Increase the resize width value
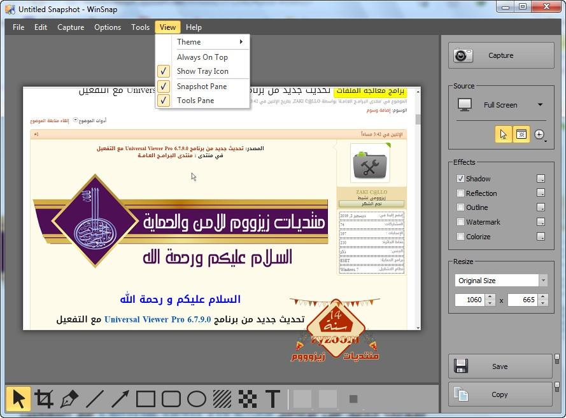The image size is (566, 418). 490,297
